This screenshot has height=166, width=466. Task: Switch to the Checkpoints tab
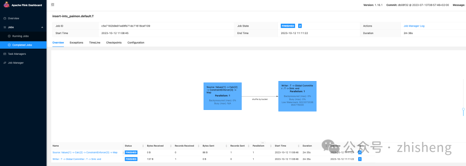[114, 43]
